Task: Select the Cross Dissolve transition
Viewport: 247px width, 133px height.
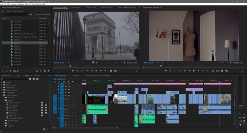Action: pos(13,105)
